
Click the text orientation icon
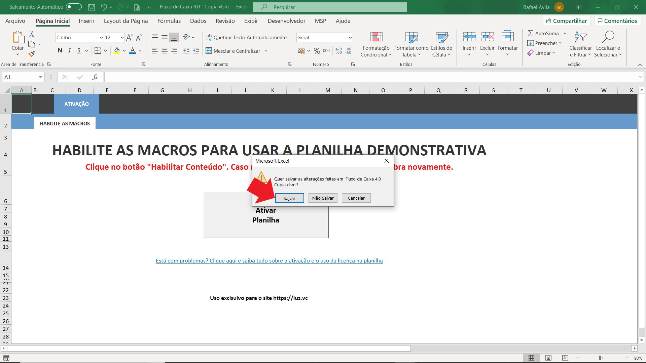[x=187, y=37]
